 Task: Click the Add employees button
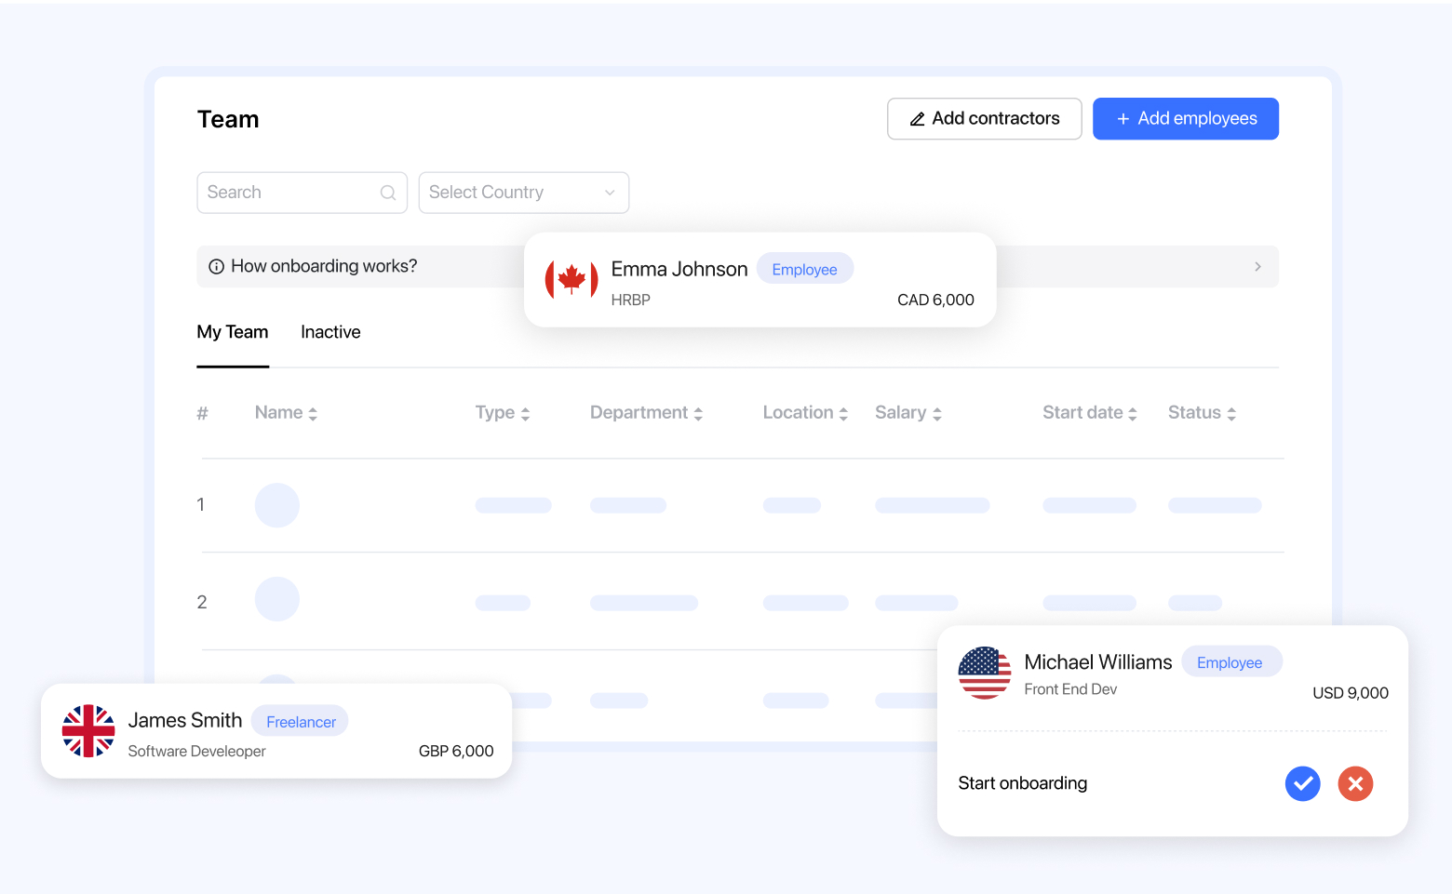click(x=1185, y=119)
